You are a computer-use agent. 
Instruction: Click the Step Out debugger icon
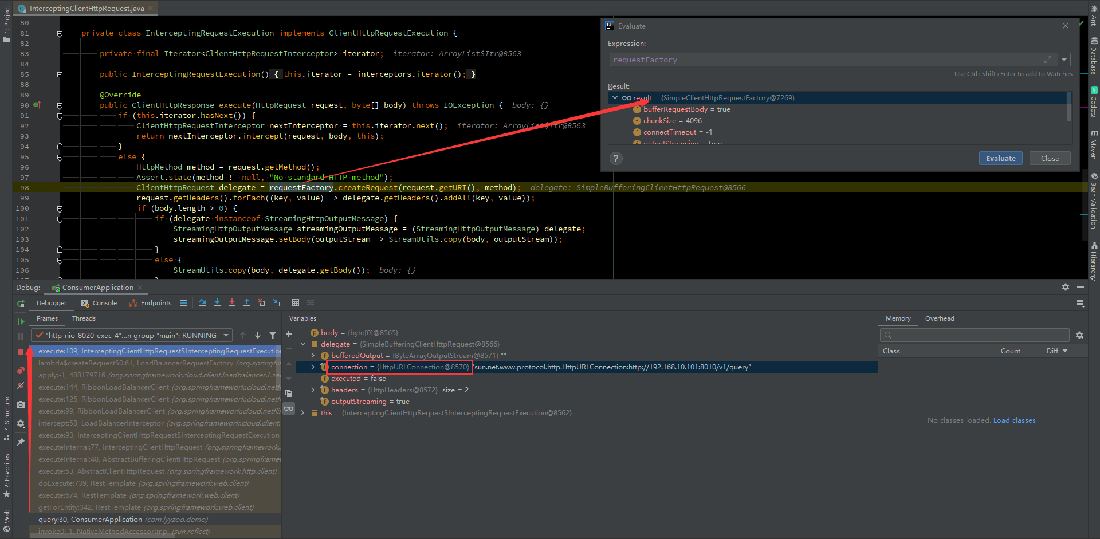[247, 302]
